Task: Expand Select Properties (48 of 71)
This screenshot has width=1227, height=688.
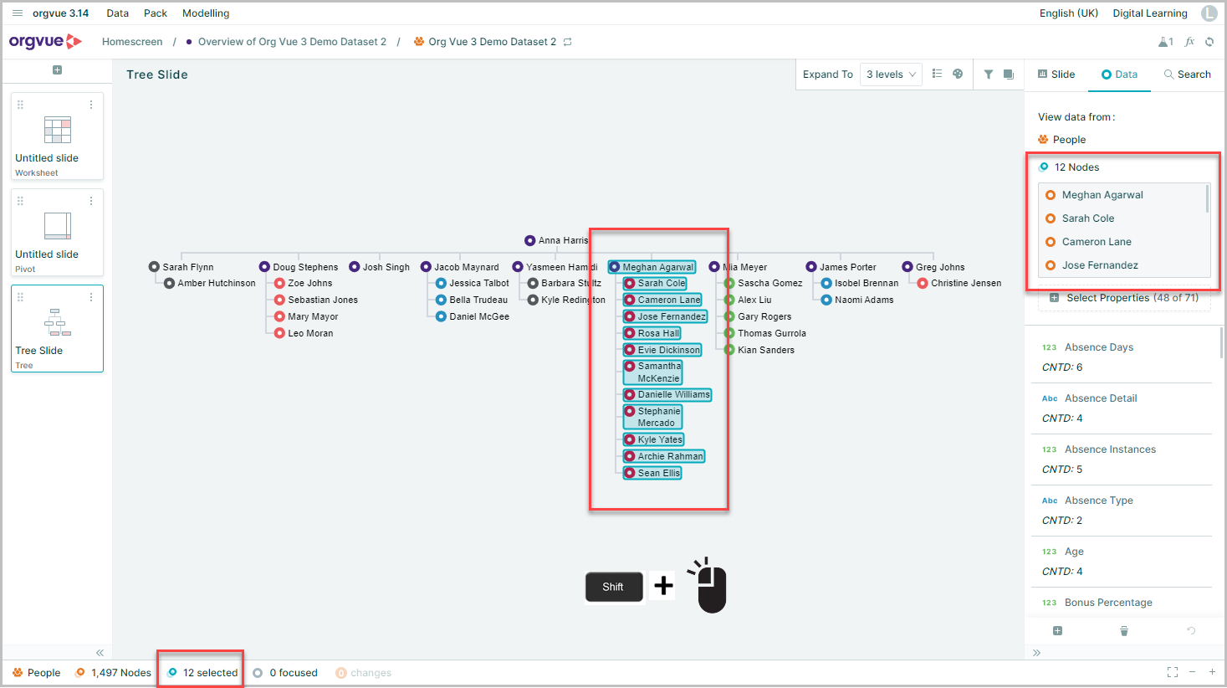Action: pos(1124,298)
